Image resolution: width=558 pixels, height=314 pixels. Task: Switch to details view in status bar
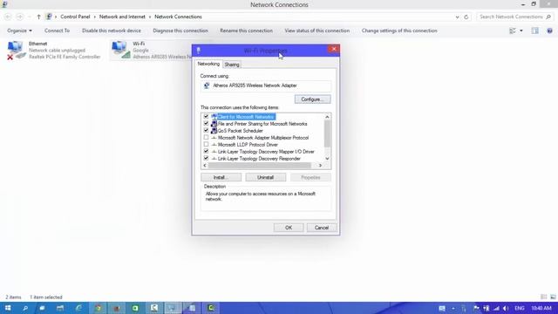click(544, 297)
